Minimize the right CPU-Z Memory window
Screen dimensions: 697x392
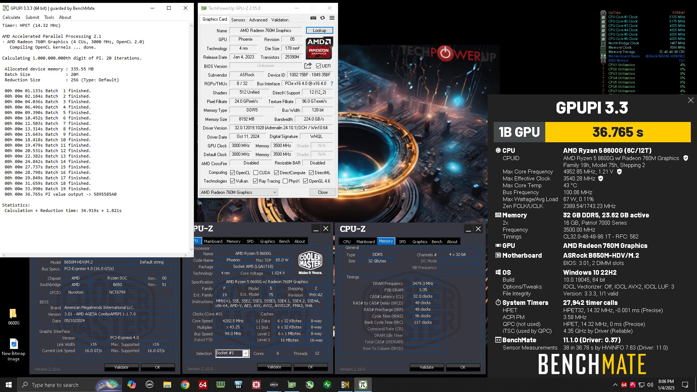468,229
